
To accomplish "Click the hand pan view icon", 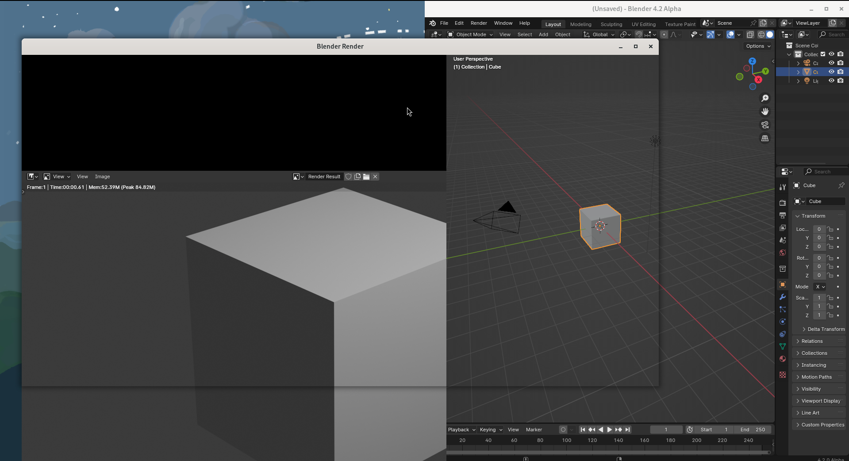I will pos(765,111).
